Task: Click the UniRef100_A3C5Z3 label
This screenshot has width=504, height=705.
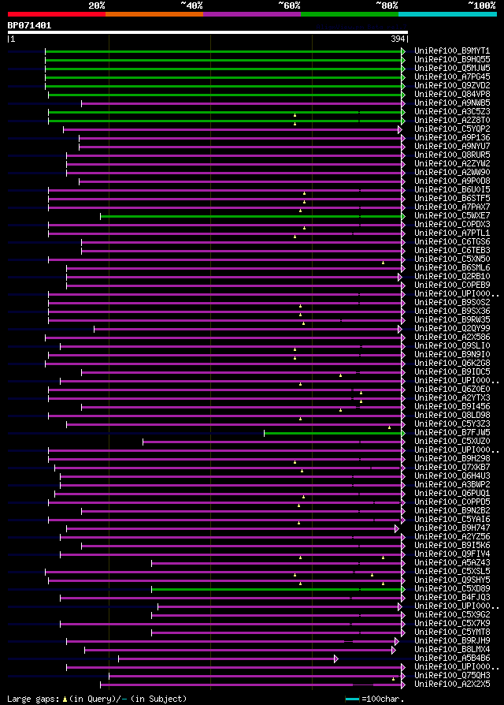Action: tap(452, 112)
